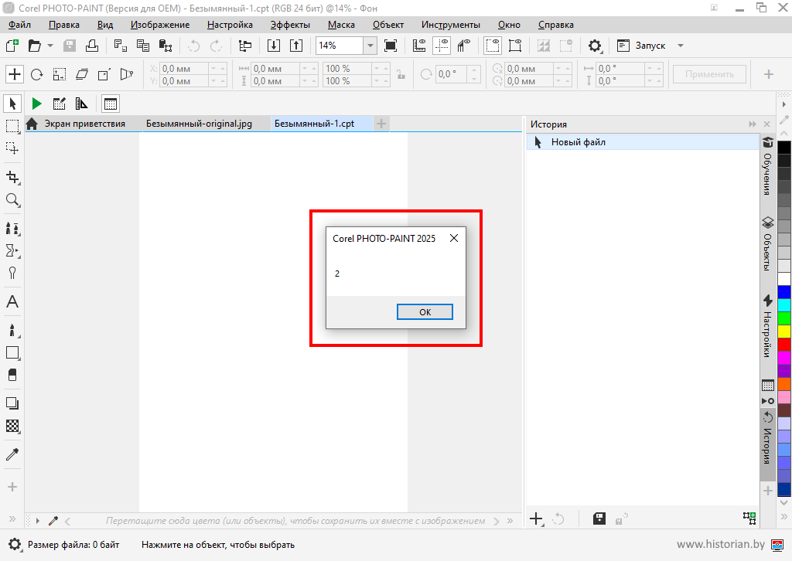The height and width of the screenshot is (561, 792).
Task: Expand the Open file dropdown arrow
Action: click(50, 46)
